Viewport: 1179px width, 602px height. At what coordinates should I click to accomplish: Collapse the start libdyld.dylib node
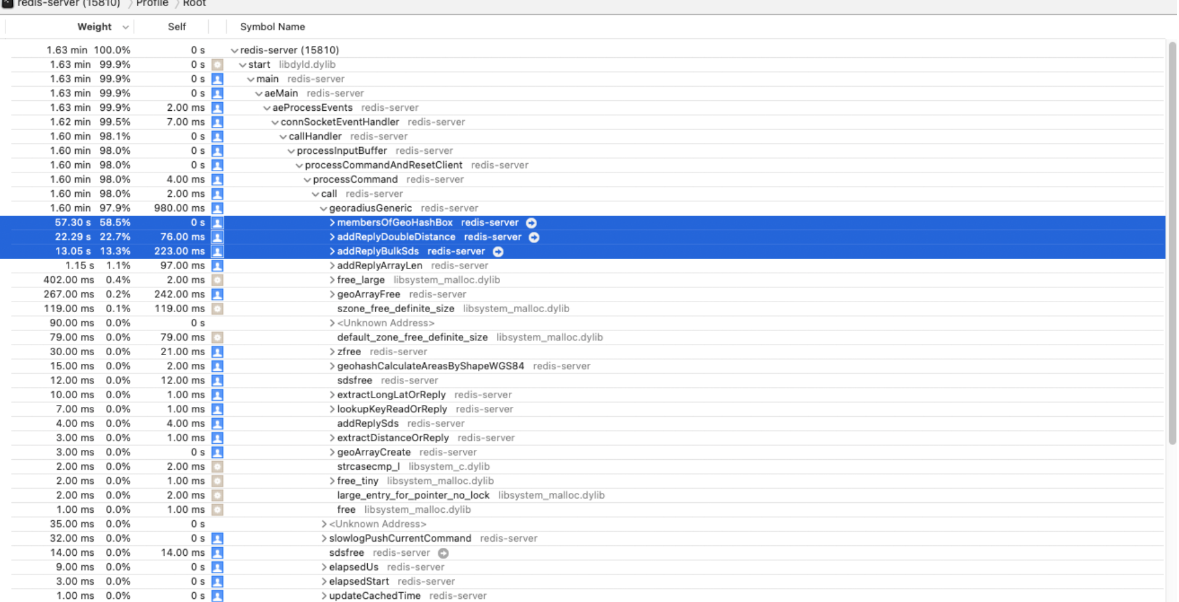243,65
